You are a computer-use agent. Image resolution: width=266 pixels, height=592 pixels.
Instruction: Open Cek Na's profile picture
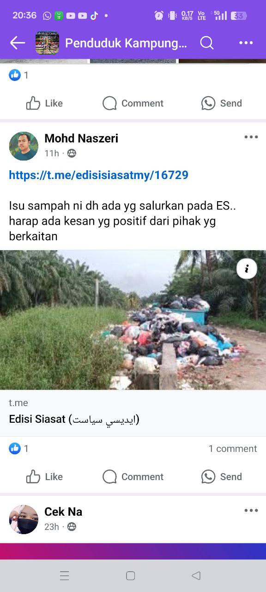pos(24,519)
